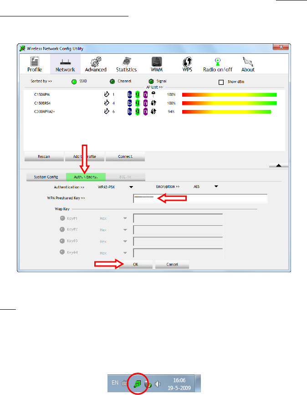Viewport: 307px width, 395px height.
Task: Sort AP list by Channel
Action: [x=112, y=81]
